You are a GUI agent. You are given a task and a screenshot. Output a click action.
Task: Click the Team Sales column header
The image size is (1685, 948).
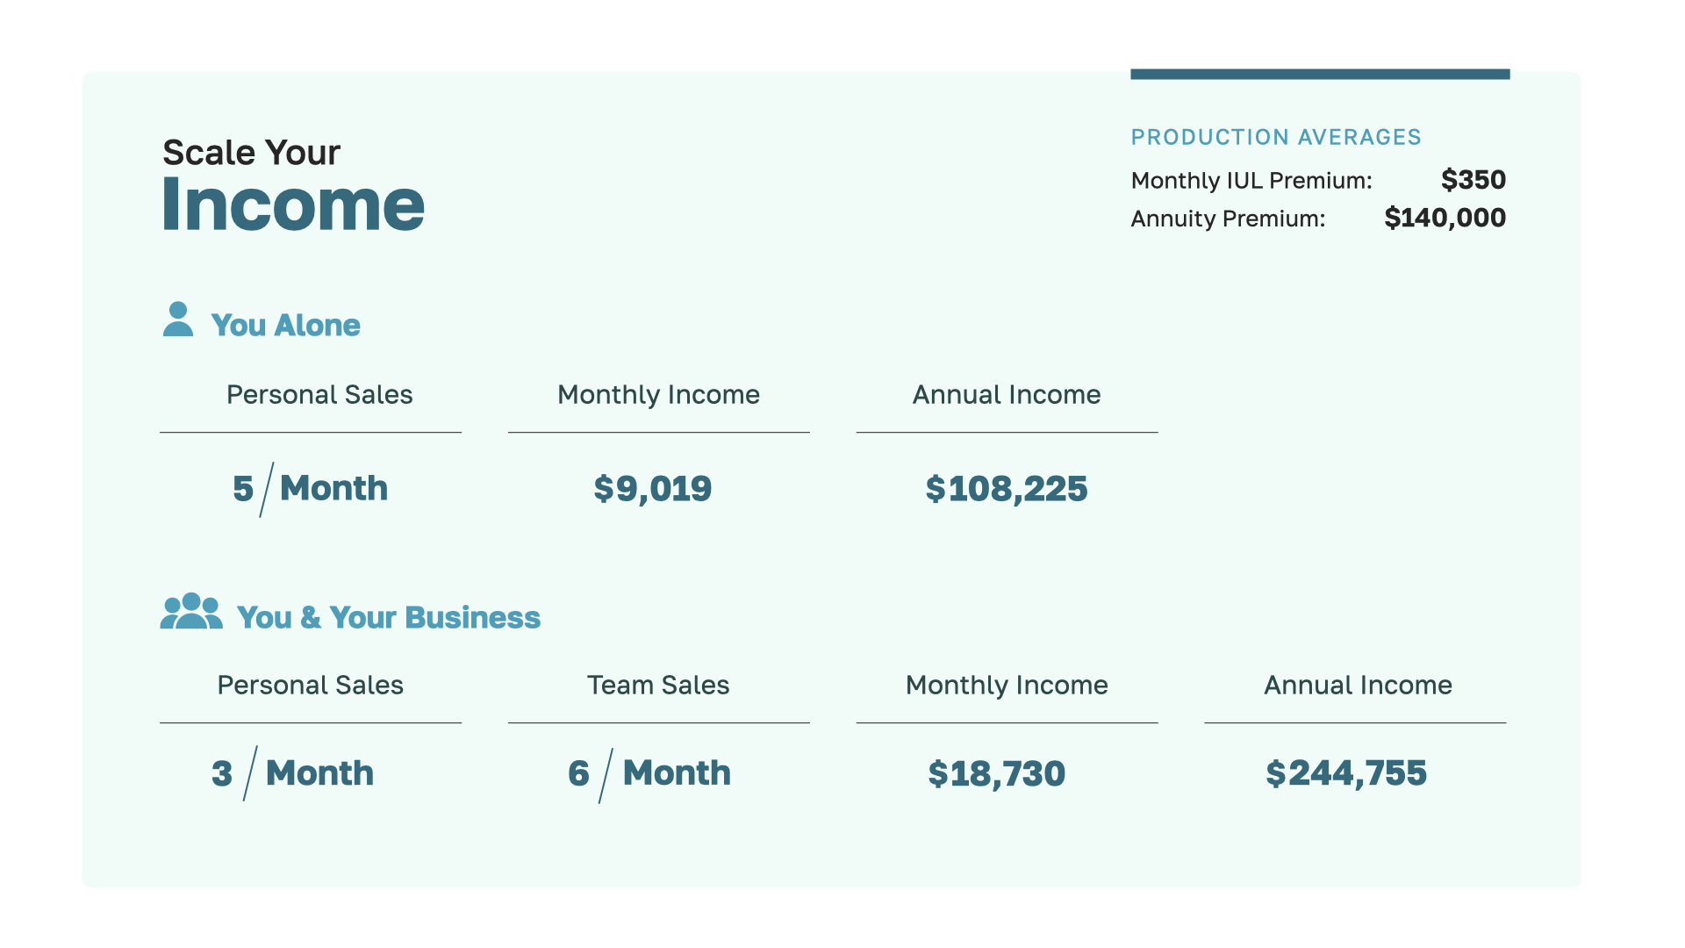658,686
